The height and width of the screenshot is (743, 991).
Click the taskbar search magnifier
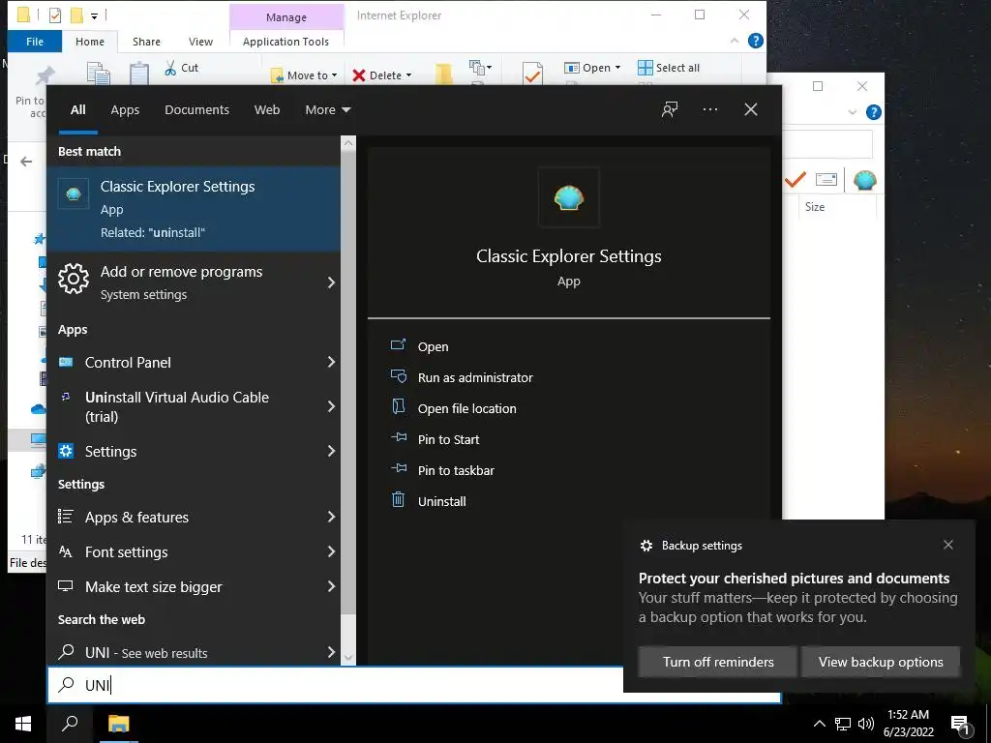point(70,724)
